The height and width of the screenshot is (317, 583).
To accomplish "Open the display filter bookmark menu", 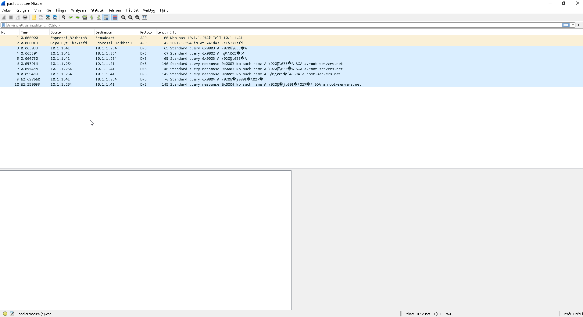I will click(3, 25).
